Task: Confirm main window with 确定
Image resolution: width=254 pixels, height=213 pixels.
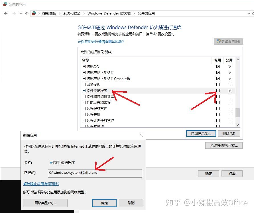Action: click(209, 173)
